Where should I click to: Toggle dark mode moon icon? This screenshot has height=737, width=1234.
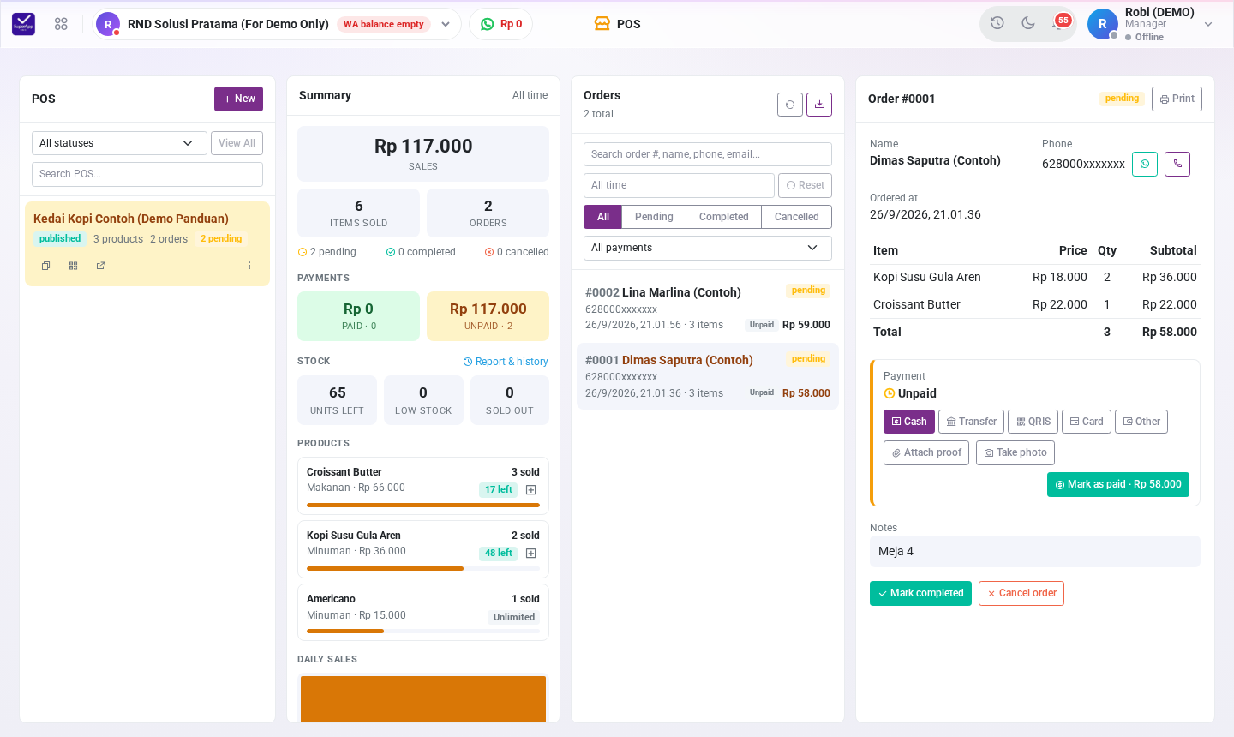pos(1028,23)
